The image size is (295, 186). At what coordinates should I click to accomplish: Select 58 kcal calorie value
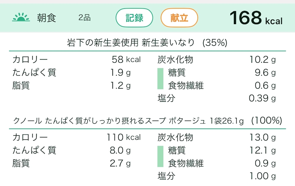pos(126,59)
